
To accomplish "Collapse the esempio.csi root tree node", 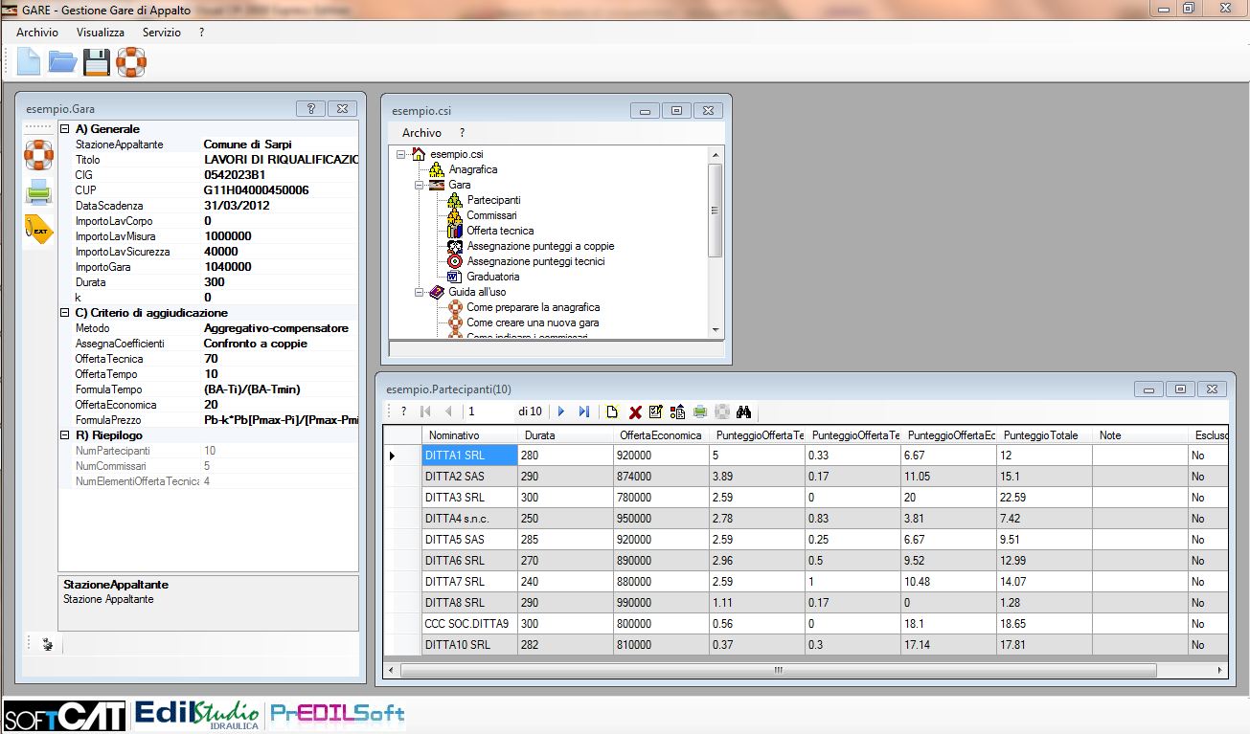I will (400, 154).
